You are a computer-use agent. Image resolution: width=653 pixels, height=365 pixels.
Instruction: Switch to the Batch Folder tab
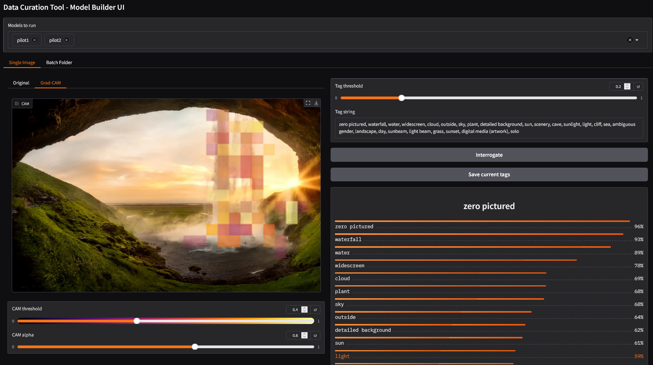(59, 62)
